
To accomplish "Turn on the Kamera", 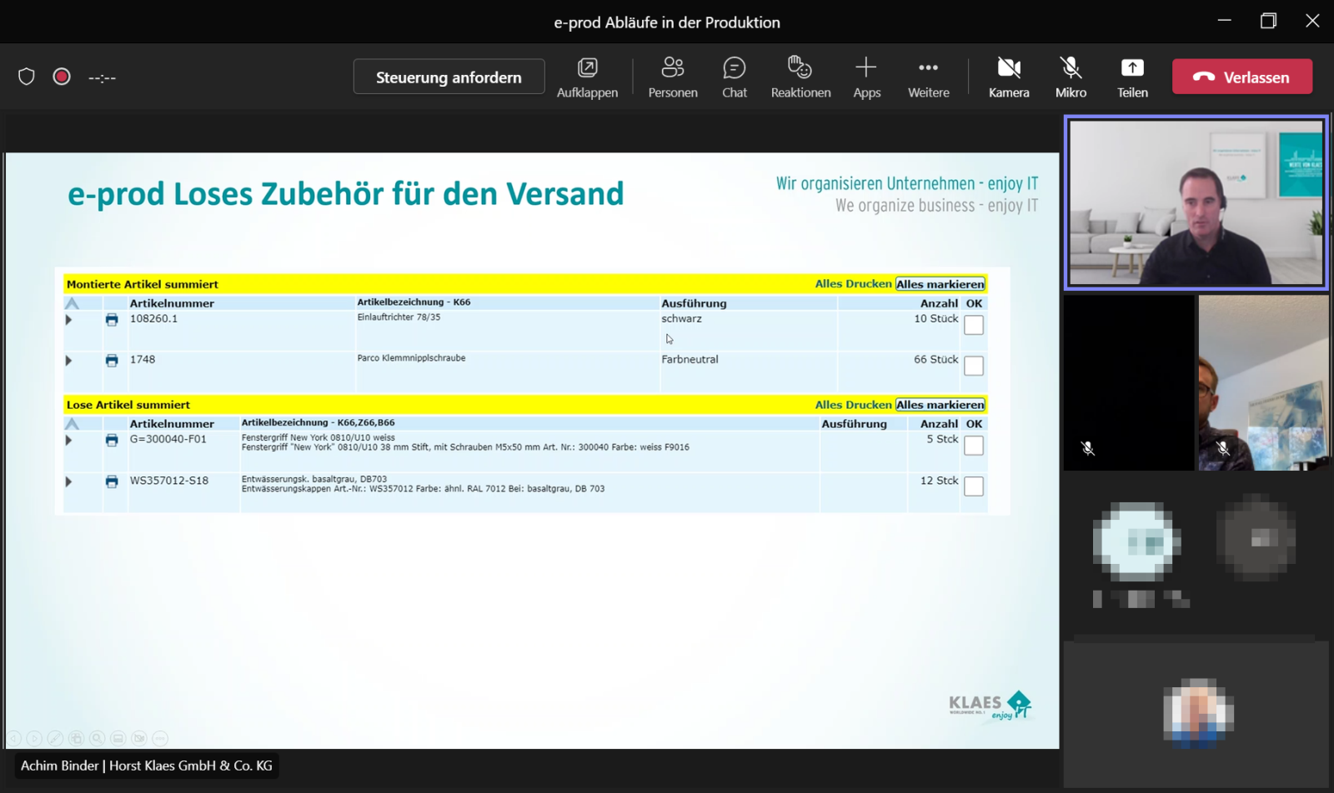I will 1009,77.
